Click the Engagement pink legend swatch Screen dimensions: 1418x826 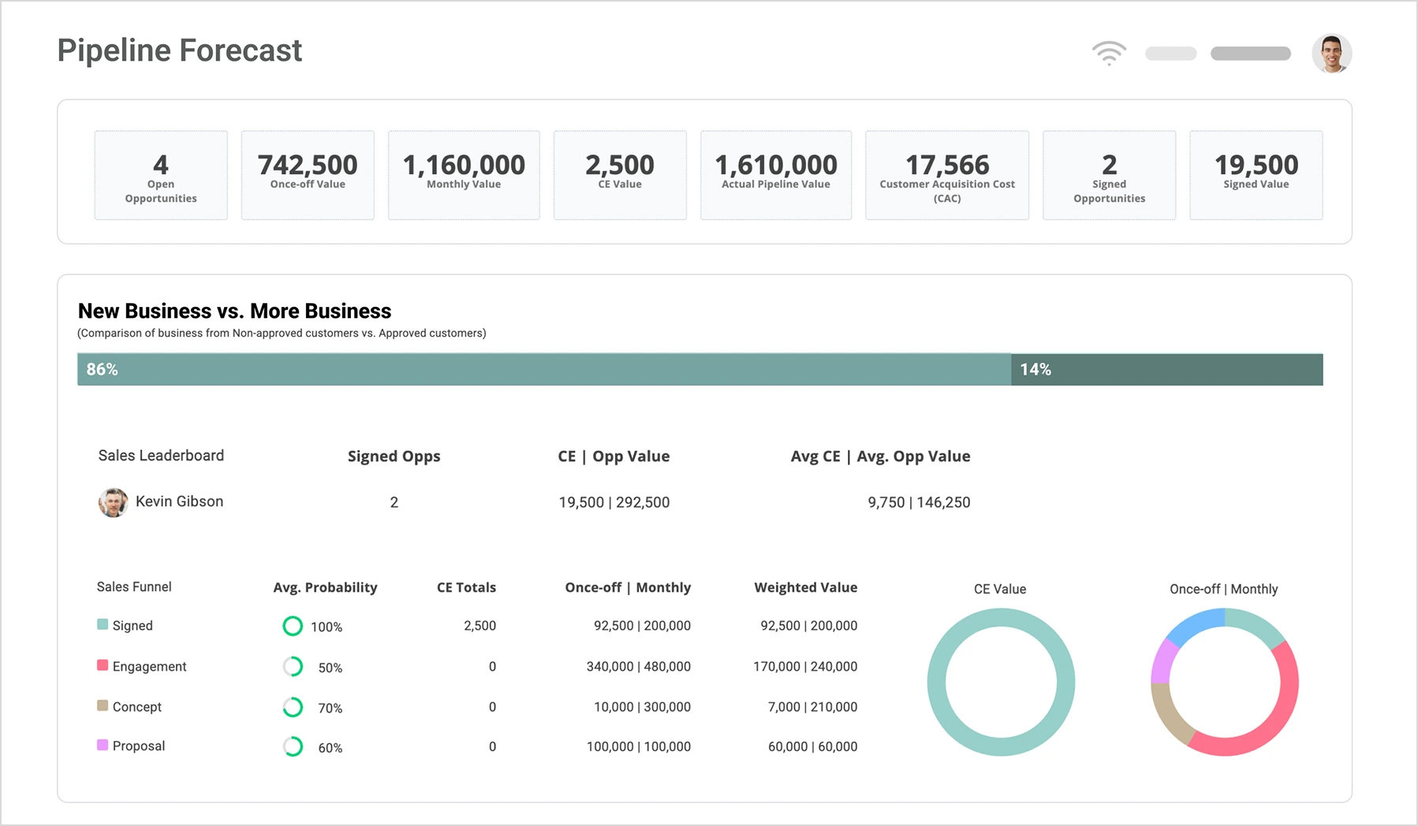click(103, 665)
